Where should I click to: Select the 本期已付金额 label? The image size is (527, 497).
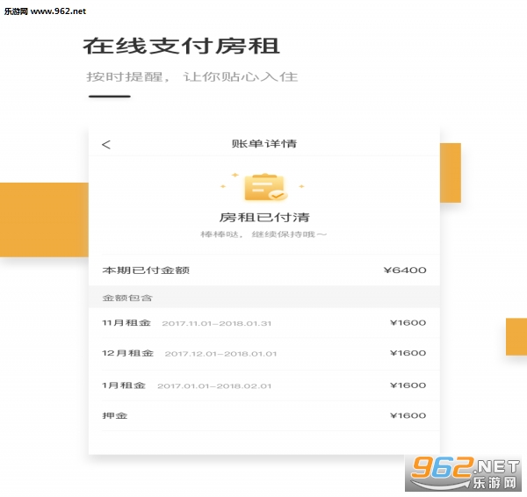[x=146, y=270]
